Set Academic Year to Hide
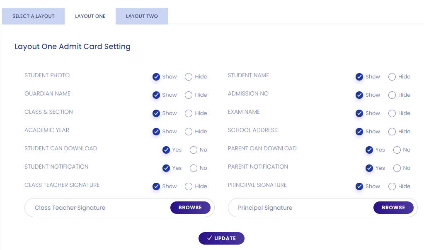Screen dimensions: 424x250 [x=189, y=132]
